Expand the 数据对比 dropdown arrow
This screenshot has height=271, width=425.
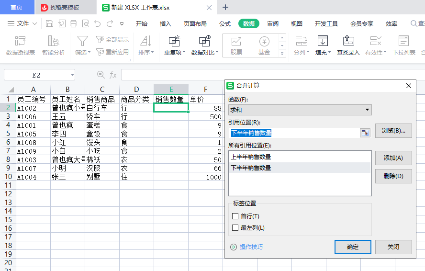click(217, 52)
